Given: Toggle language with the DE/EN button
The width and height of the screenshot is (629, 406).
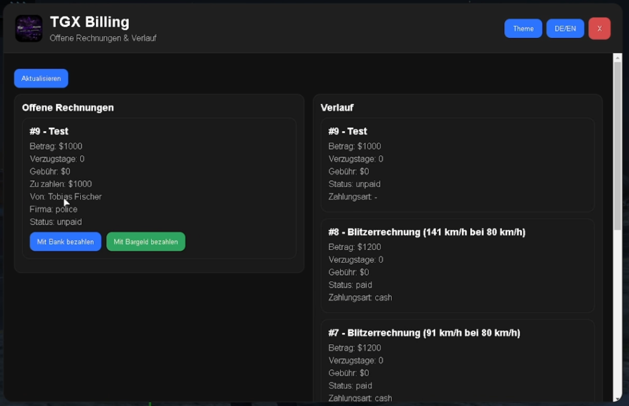Looking at the screenshot, I should pos(565,29).
